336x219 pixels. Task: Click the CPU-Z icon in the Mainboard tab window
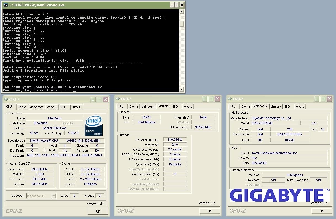coord(230,99)
